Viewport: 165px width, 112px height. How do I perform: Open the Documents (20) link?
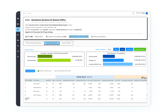click(x=38, y=32)
